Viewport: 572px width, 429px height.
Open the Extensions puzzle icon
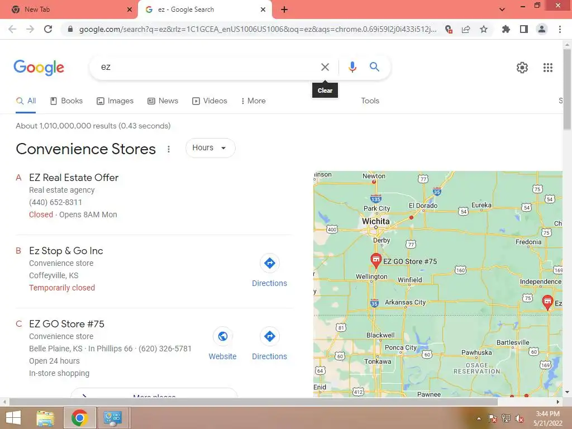(506, 29)
